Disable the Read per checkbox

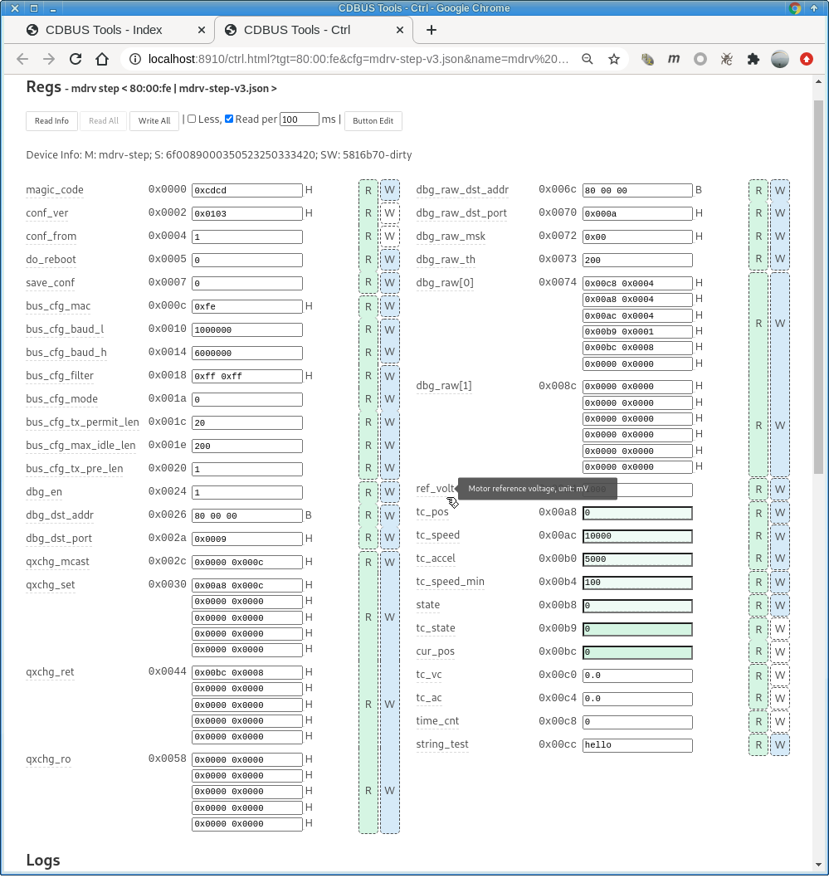pyautogui.click(x=229, y=119)
